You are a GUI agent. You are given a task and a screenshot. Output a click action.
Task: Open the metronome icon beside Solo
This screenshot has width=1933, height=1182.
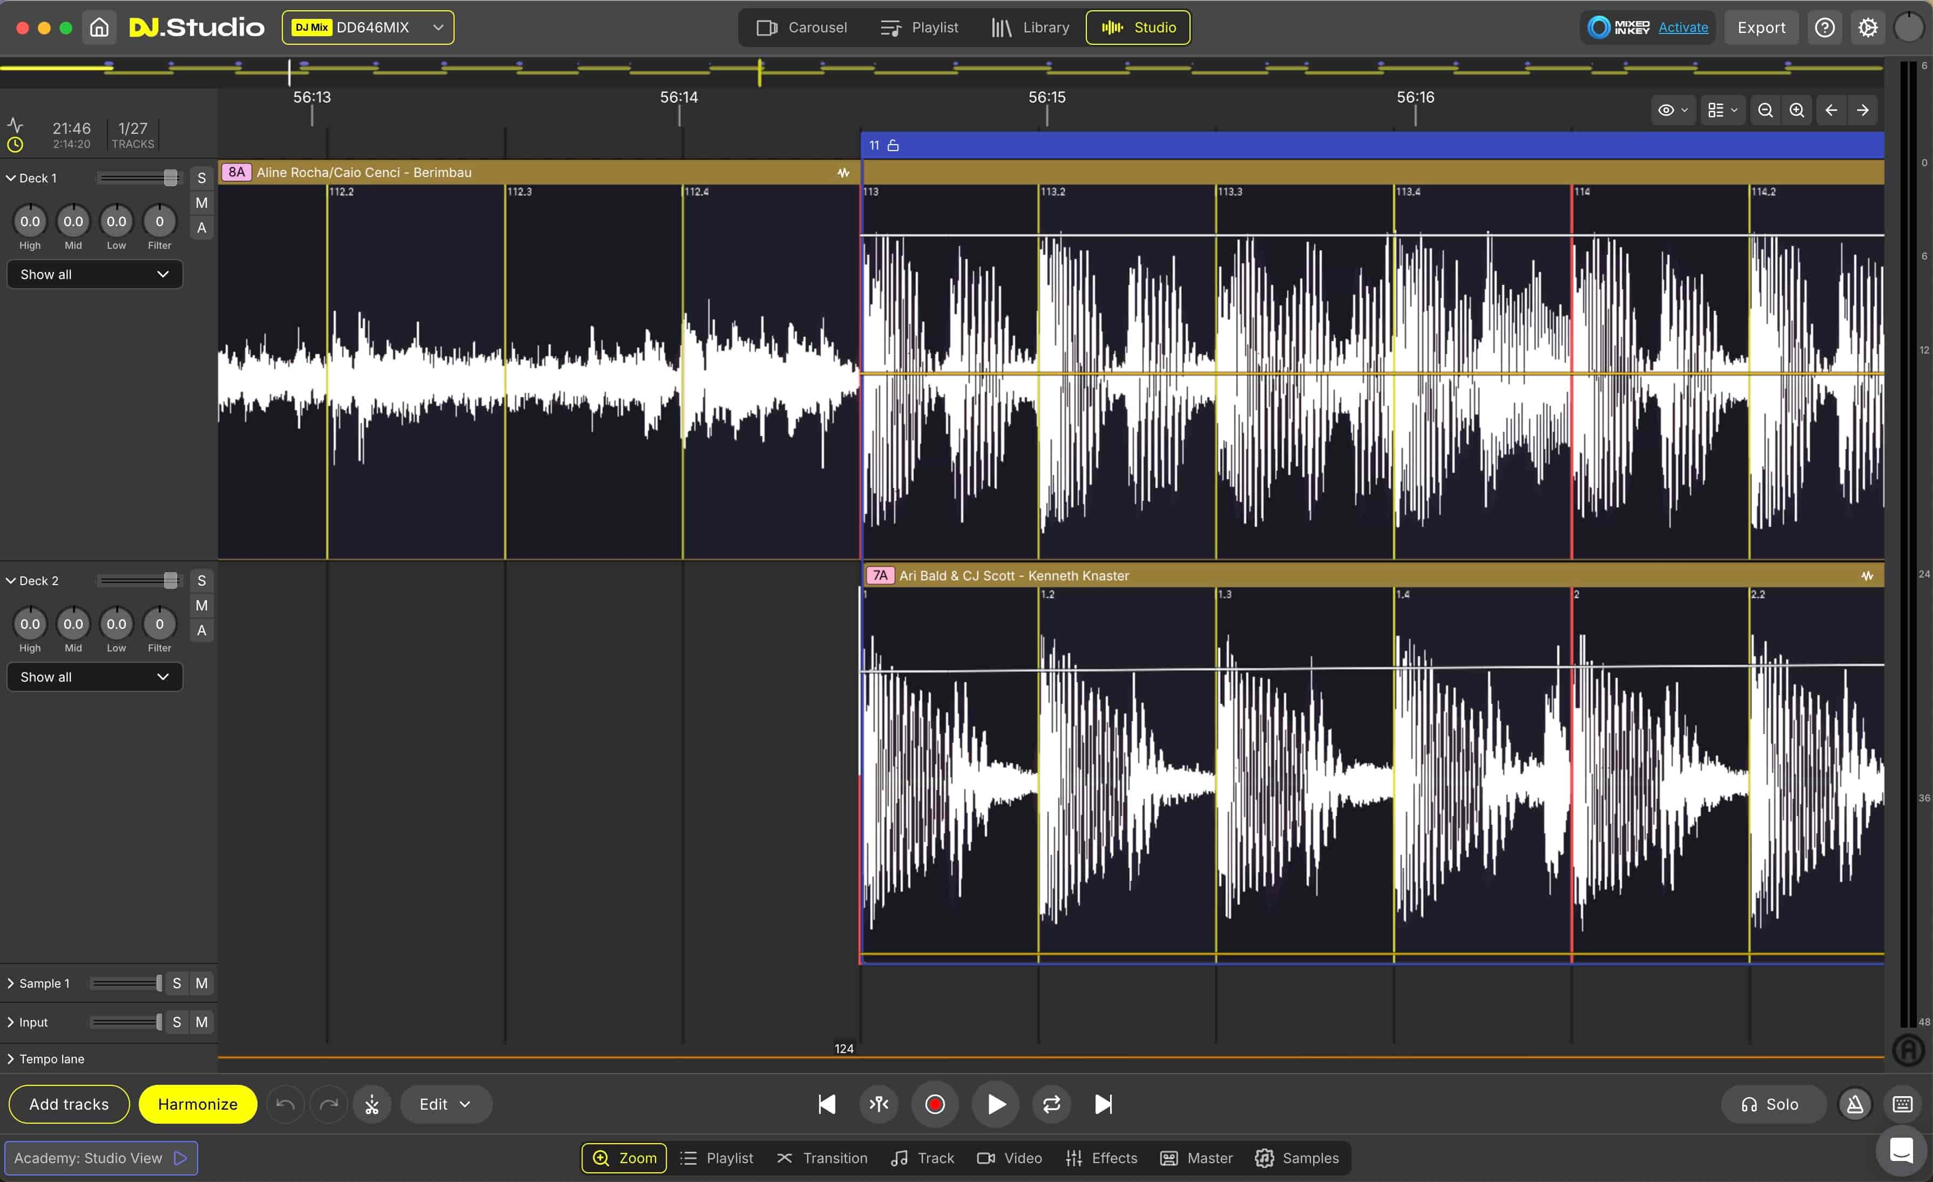tap(1855, 1104)
